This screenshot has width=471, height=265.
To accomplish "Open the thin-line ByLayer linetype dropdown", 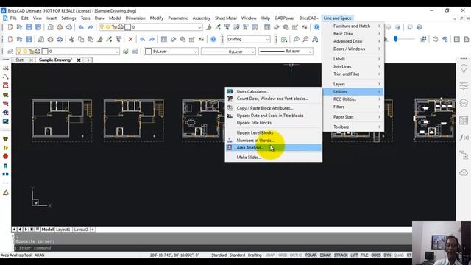I will point(228,52).
